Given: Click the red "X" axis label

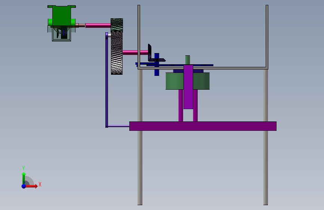Looking at the screenshot, I should pos(40,184).
